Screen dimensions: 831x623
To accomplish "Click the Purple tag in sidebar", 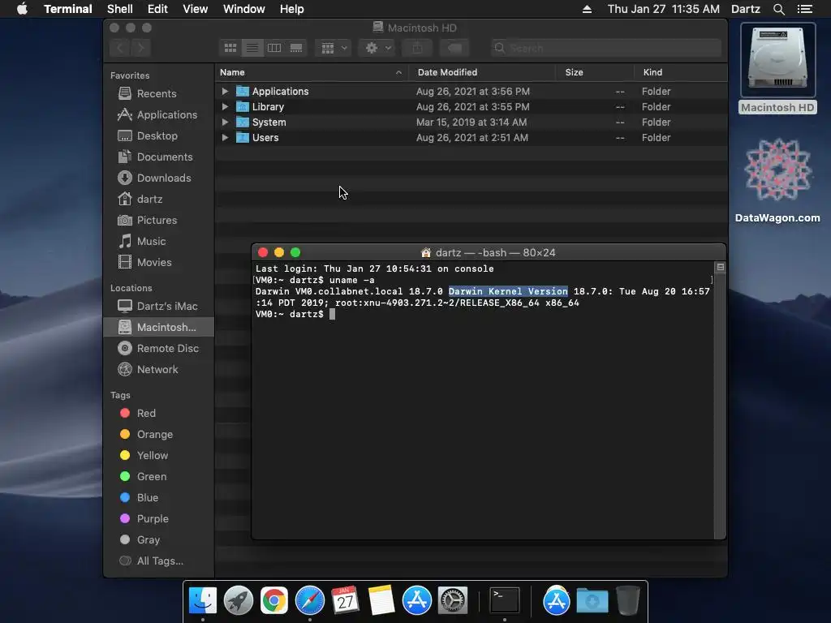I will [x=159, y=519].
